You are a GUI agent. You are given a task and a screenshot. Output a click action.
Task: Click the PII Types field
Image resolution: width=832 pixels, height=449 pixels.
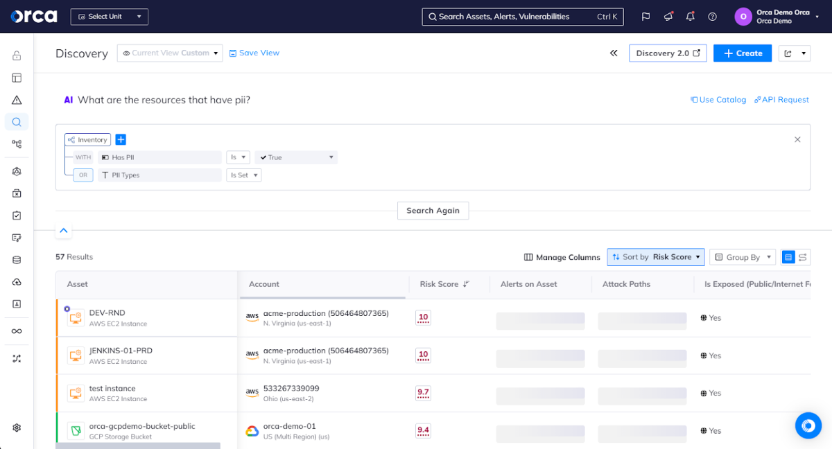coord(159,175)
